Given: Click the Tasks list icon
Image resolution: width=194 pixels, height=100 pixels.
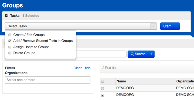Looking at the screenshot, I should [x=6, y=15].
